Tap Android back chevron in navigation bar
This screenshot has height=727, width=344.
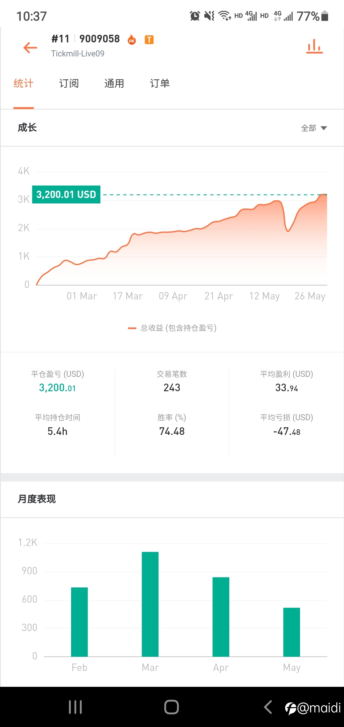(x=268, y=707)
